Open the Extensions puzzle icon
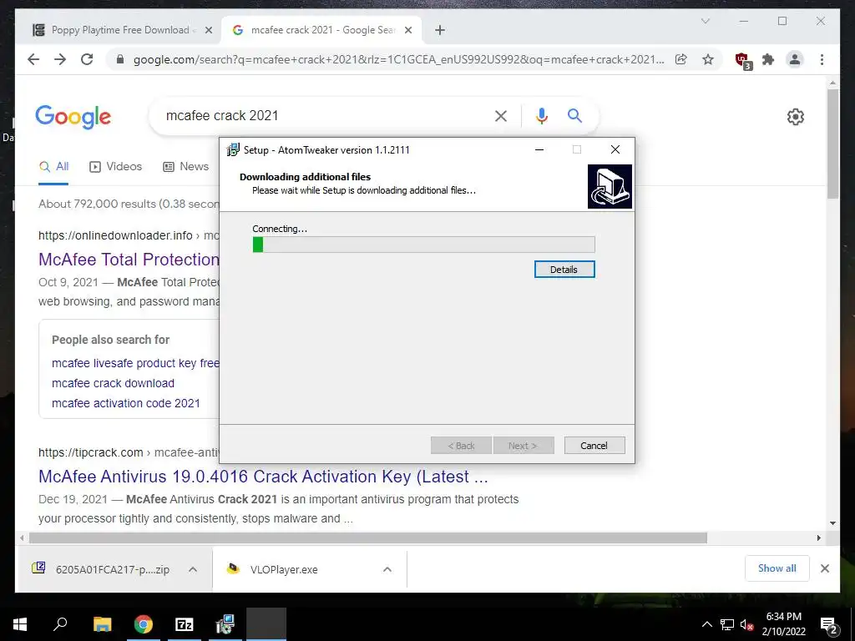 point(768,59)
